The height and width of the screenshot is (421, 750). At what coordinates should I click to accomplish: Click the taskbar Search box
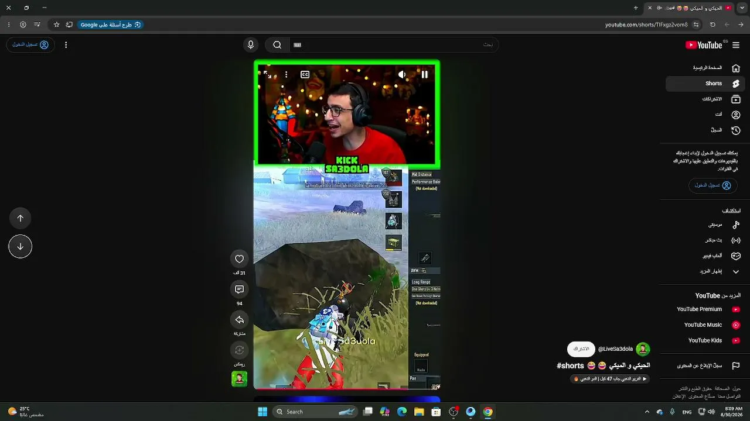[315, 412]
